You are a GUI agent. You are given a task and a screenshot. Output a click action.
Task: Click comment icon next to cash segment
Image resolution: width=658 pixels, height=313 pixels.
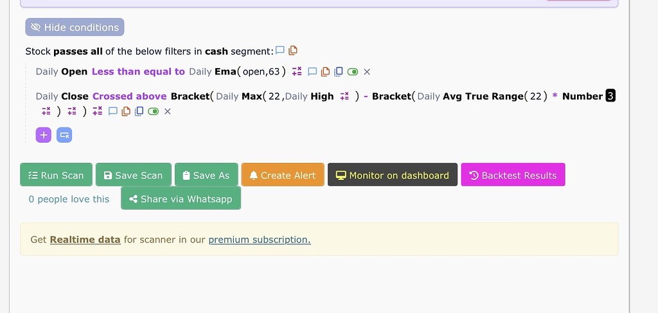click(x=280, y=51)
